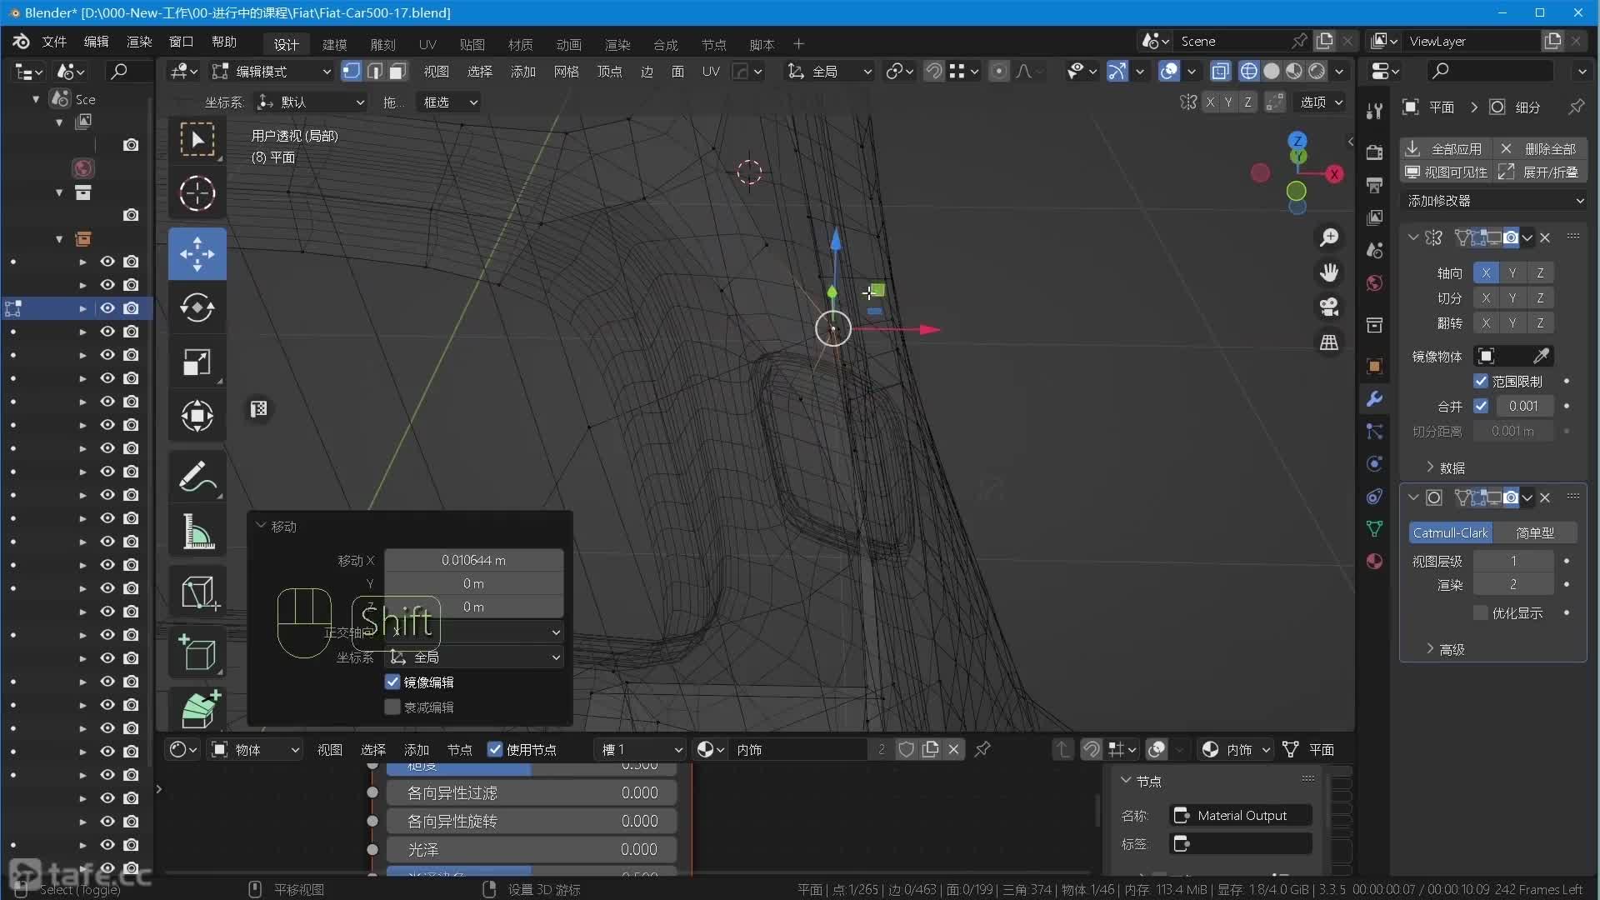The image size is (1600, 900).
Task: Open the material Slot 1 dropdown
Action: (x=641, y=749)
